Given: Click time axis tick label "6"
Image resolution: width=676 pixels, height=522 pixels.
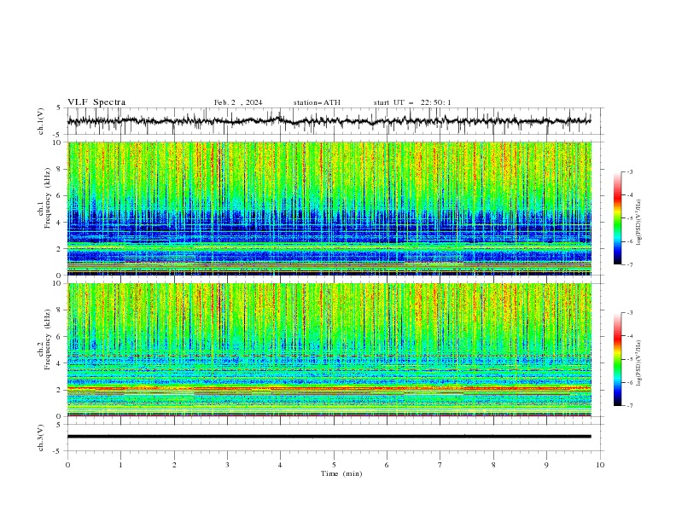Looking at the screenshot, I should coord(387,465).
